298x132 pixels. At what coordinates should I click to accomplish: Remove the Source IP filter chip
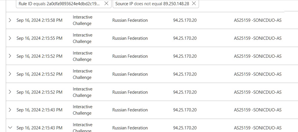194,3
